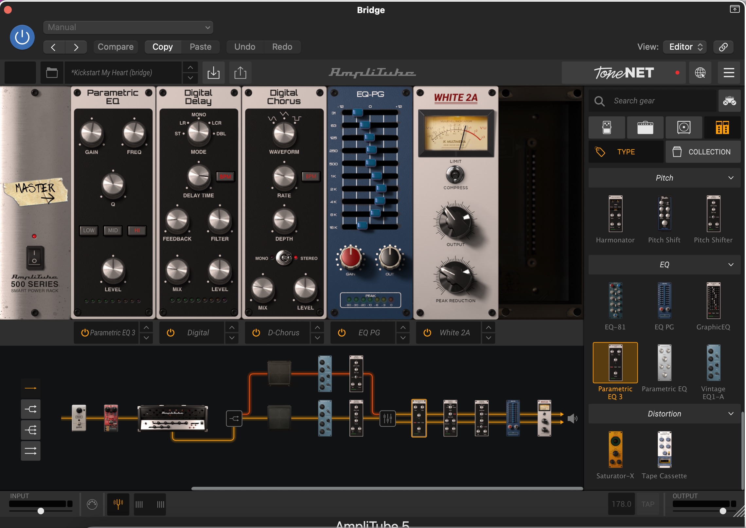Open the preset browser folder icon
Screen dimensions: 746x528
coord(52,73)
